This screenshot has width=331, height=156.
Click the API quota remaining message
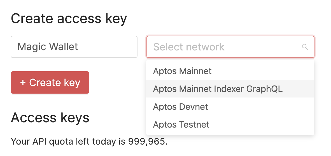click(x=89, y=142)
